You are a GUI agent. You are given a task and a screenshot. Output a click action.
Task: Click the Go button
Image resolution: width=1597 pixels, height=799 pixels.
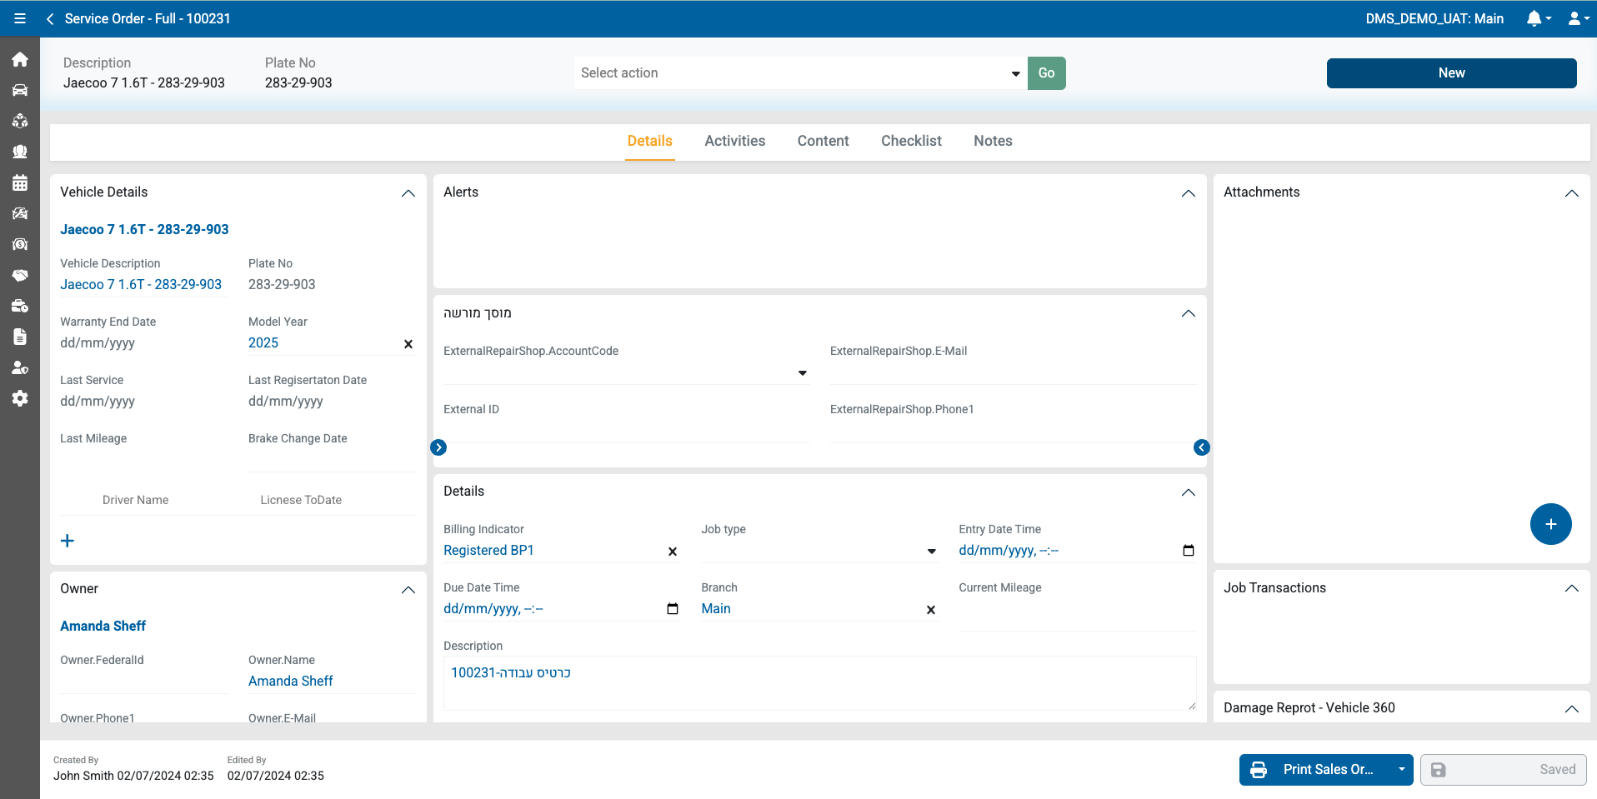[1047, 73]
